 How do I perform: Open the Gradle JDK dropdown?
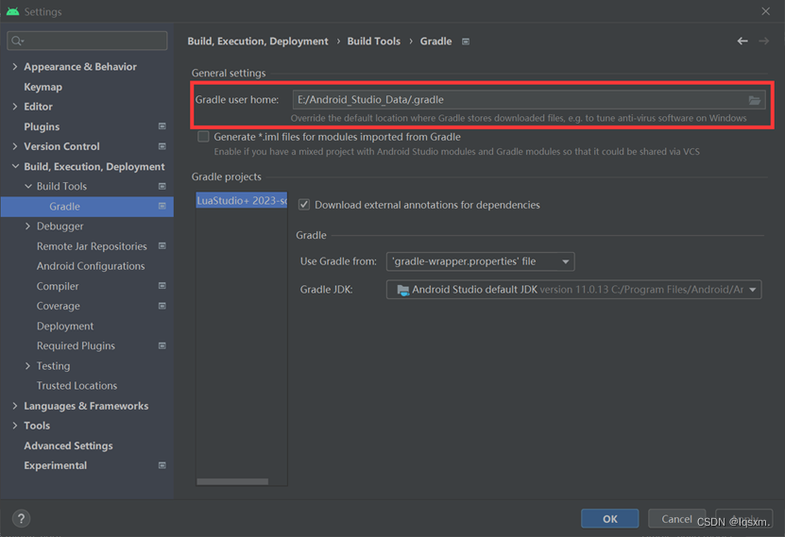coord(573,290)
